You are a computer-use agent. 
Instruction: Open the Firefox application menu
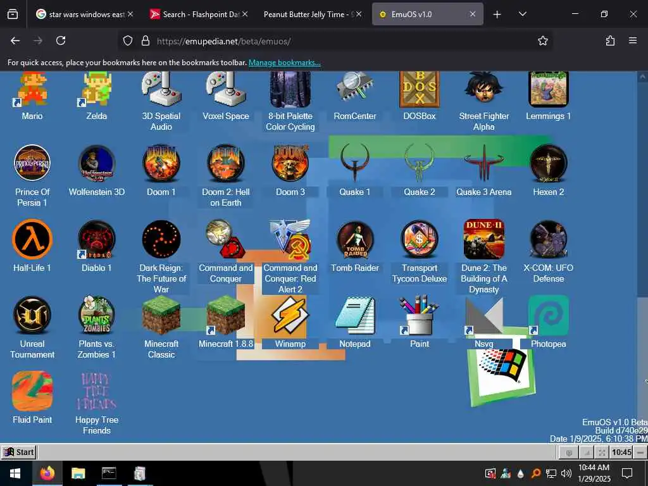[x=633, y=40]
